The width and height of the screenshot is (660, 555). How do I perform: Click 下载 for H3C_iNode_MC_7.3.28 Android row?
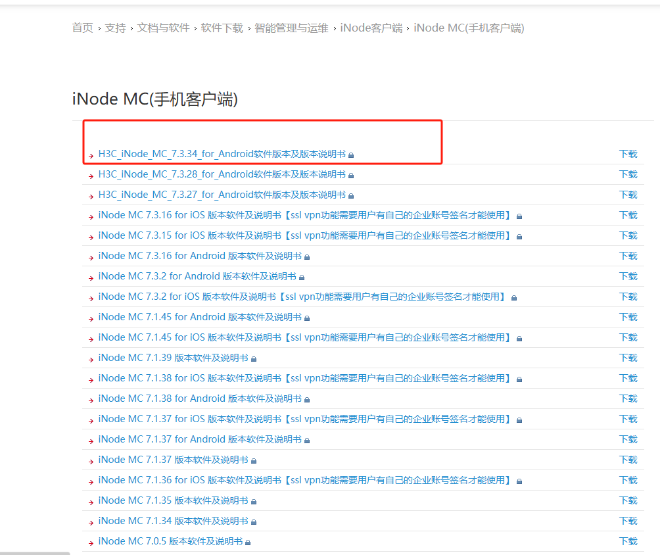628,174
